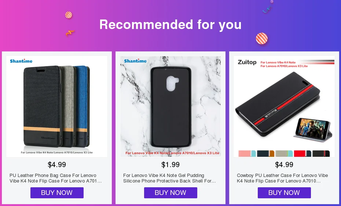Open the Cowboy PU Leather Case title link
Image resolution: width=341 pixels, height=206 pixels.
(282, 178)
